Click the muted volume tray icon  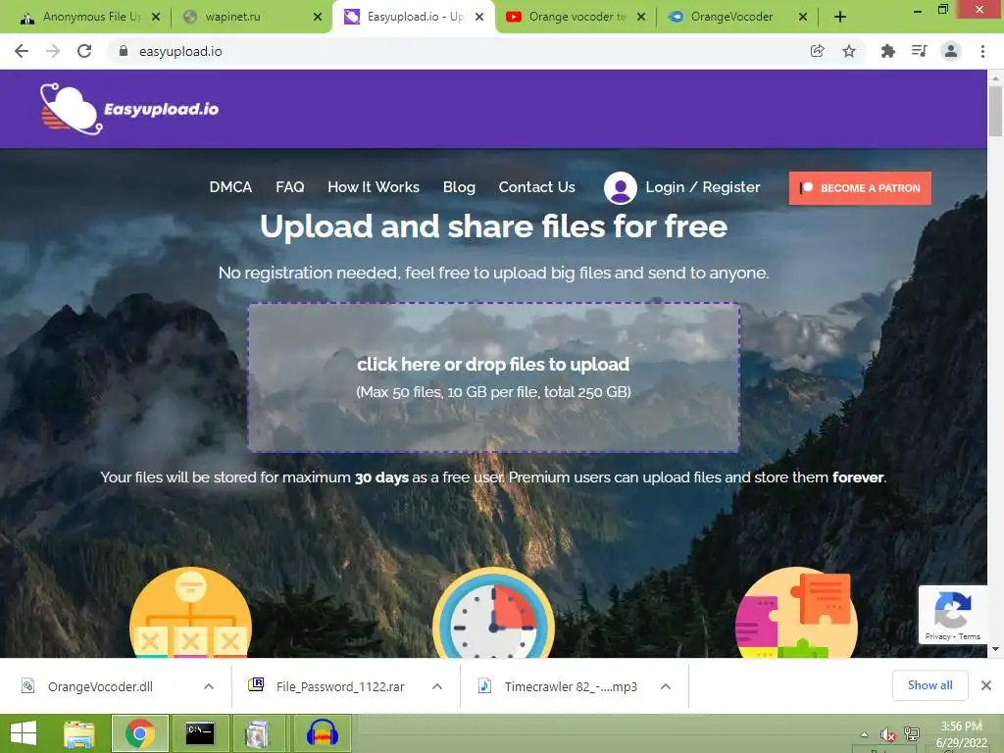(887, 734)
